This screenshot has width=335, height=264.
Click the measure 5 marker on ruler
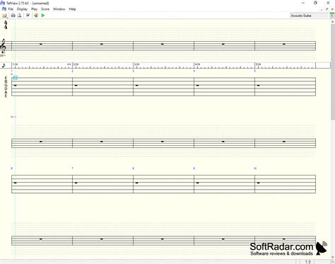(x=259, y=64)
